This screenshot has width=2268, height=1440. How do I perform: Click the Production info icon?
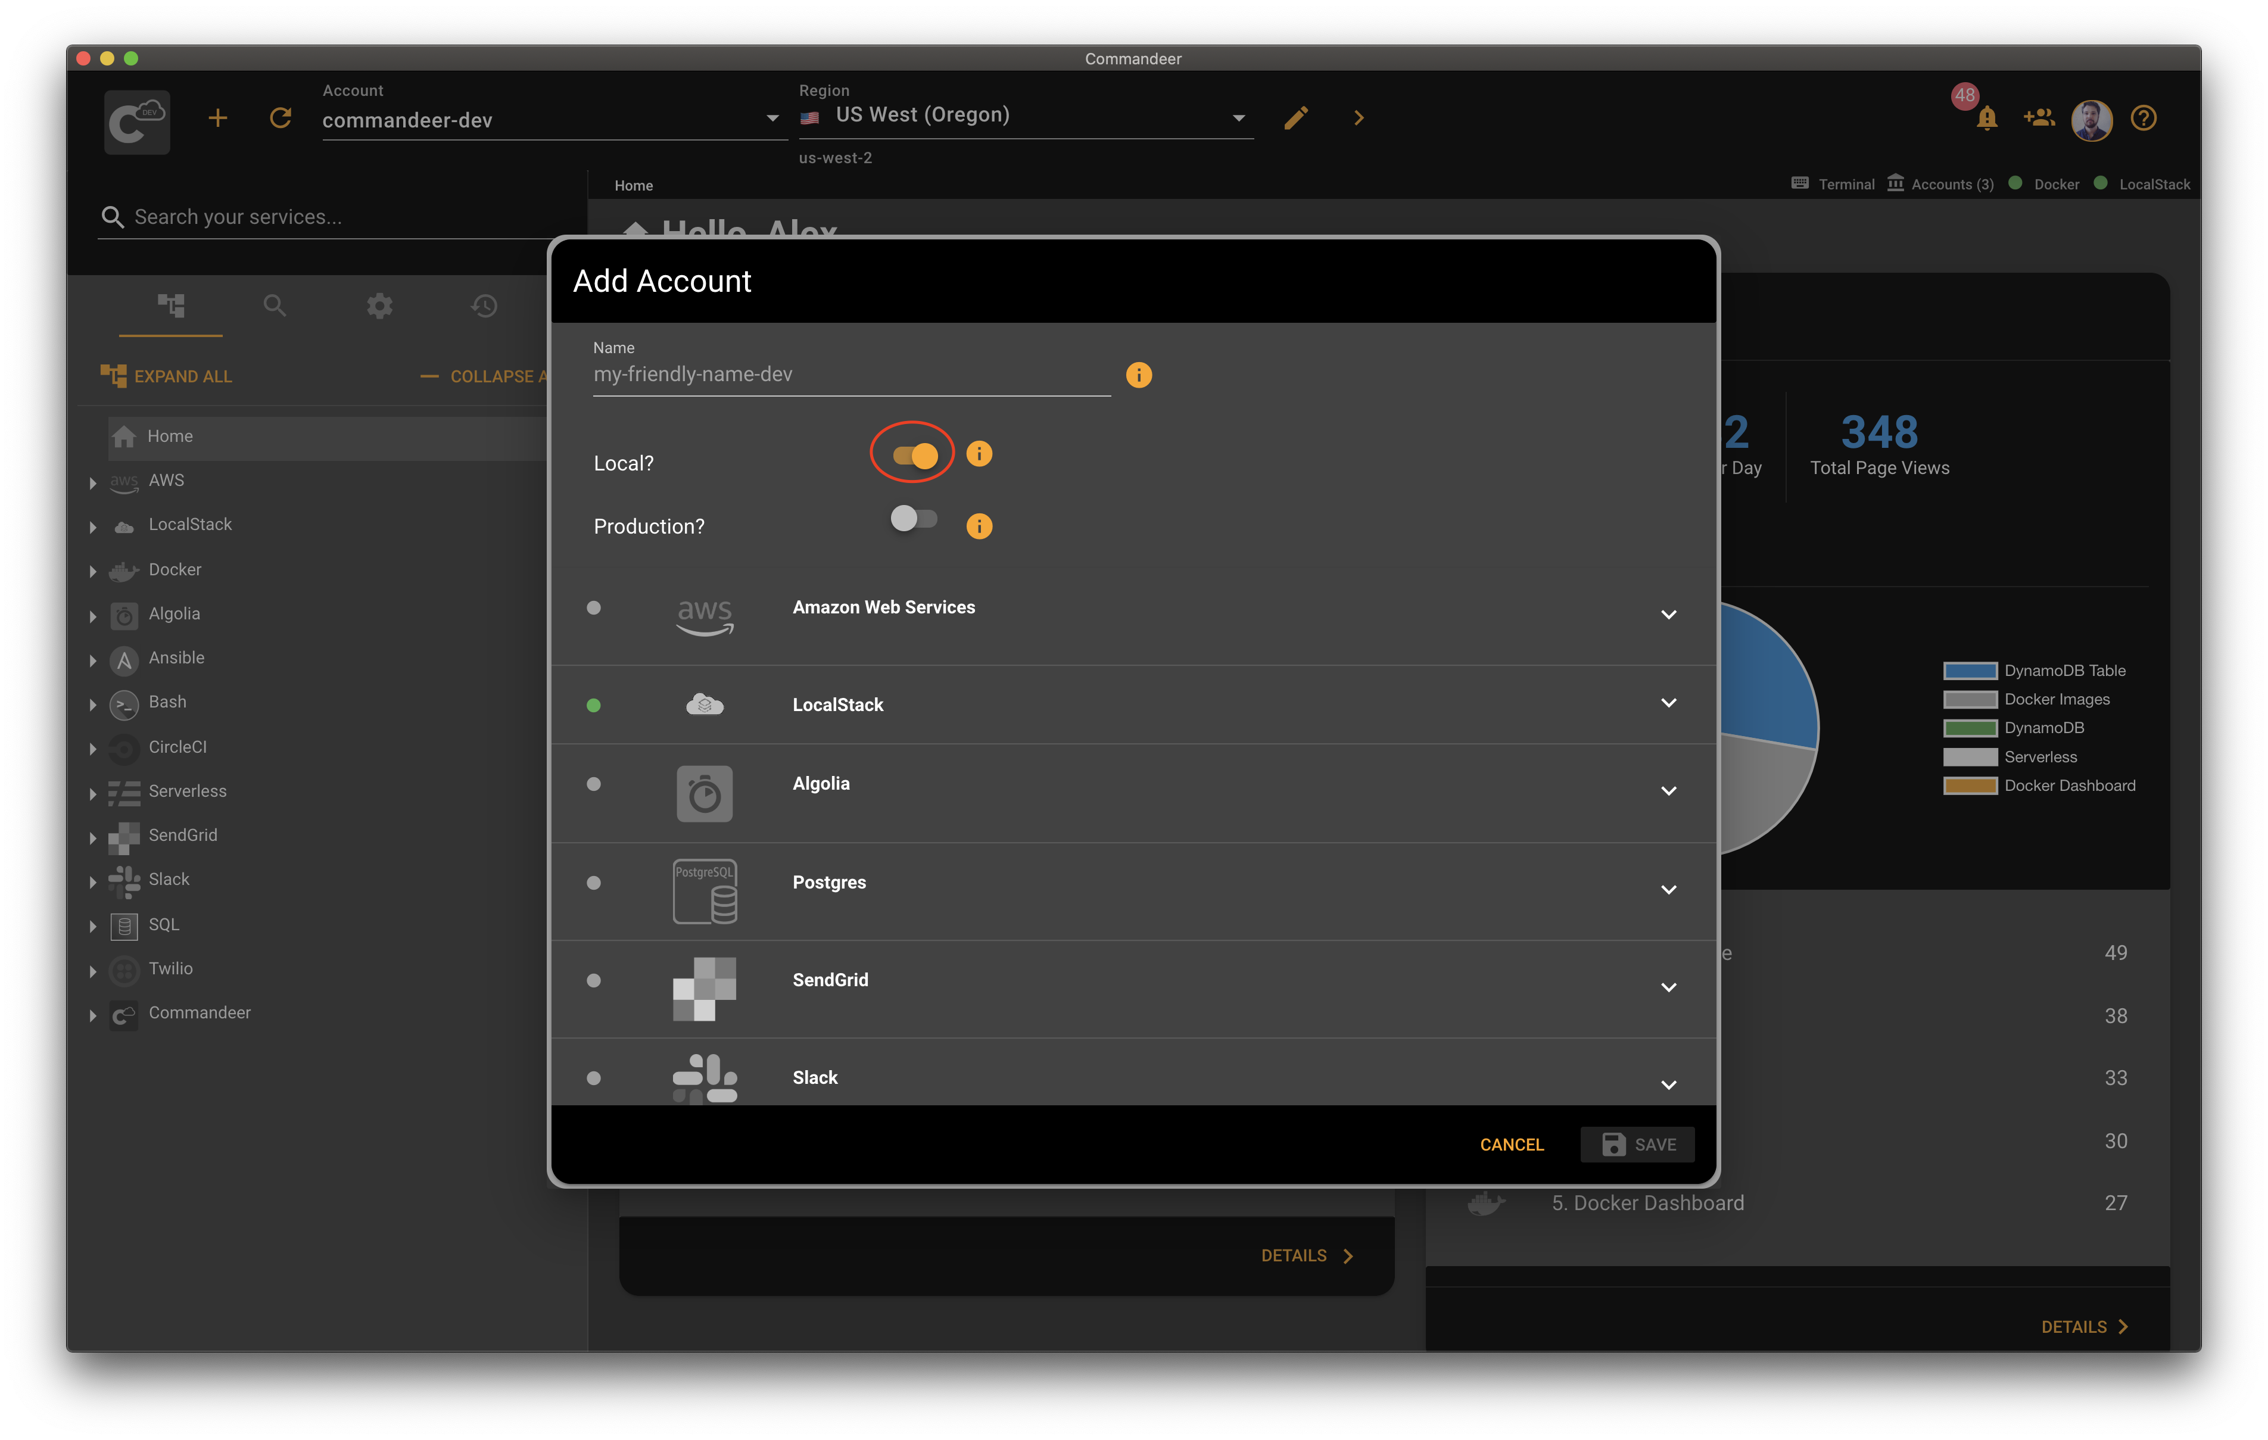980,525
